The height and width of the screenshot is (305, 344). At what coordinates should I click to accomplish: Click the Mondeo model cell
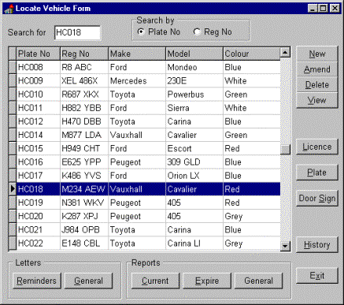click(194, 67)
